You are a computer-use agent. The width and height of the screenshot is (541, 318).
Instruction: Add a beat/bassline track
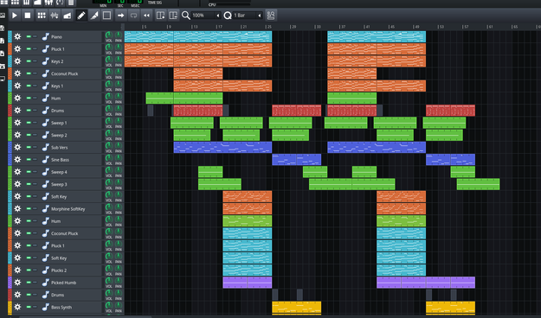tap(42, 16)
